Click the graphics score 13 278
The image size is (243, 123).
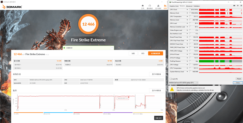pyautogui.click(x=59, y=61)
